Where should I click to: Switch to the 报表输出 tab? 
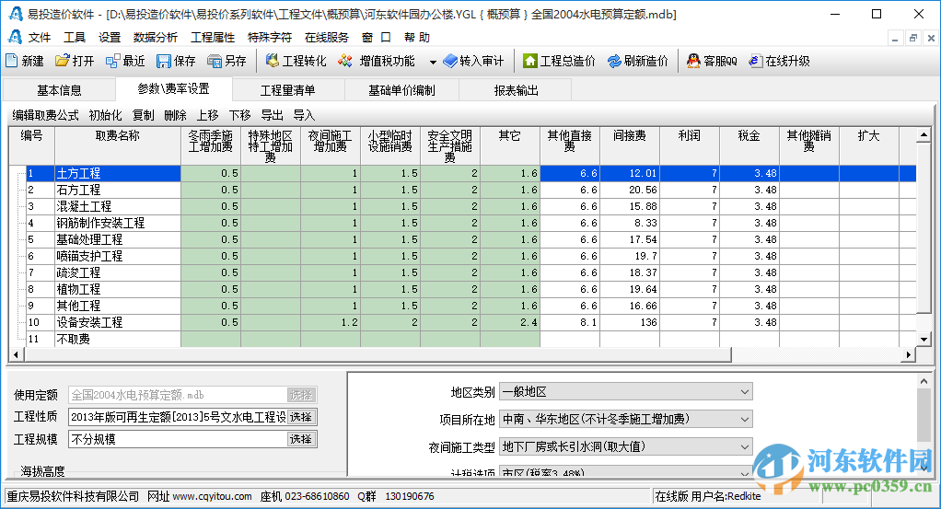[x=516, y=90]
